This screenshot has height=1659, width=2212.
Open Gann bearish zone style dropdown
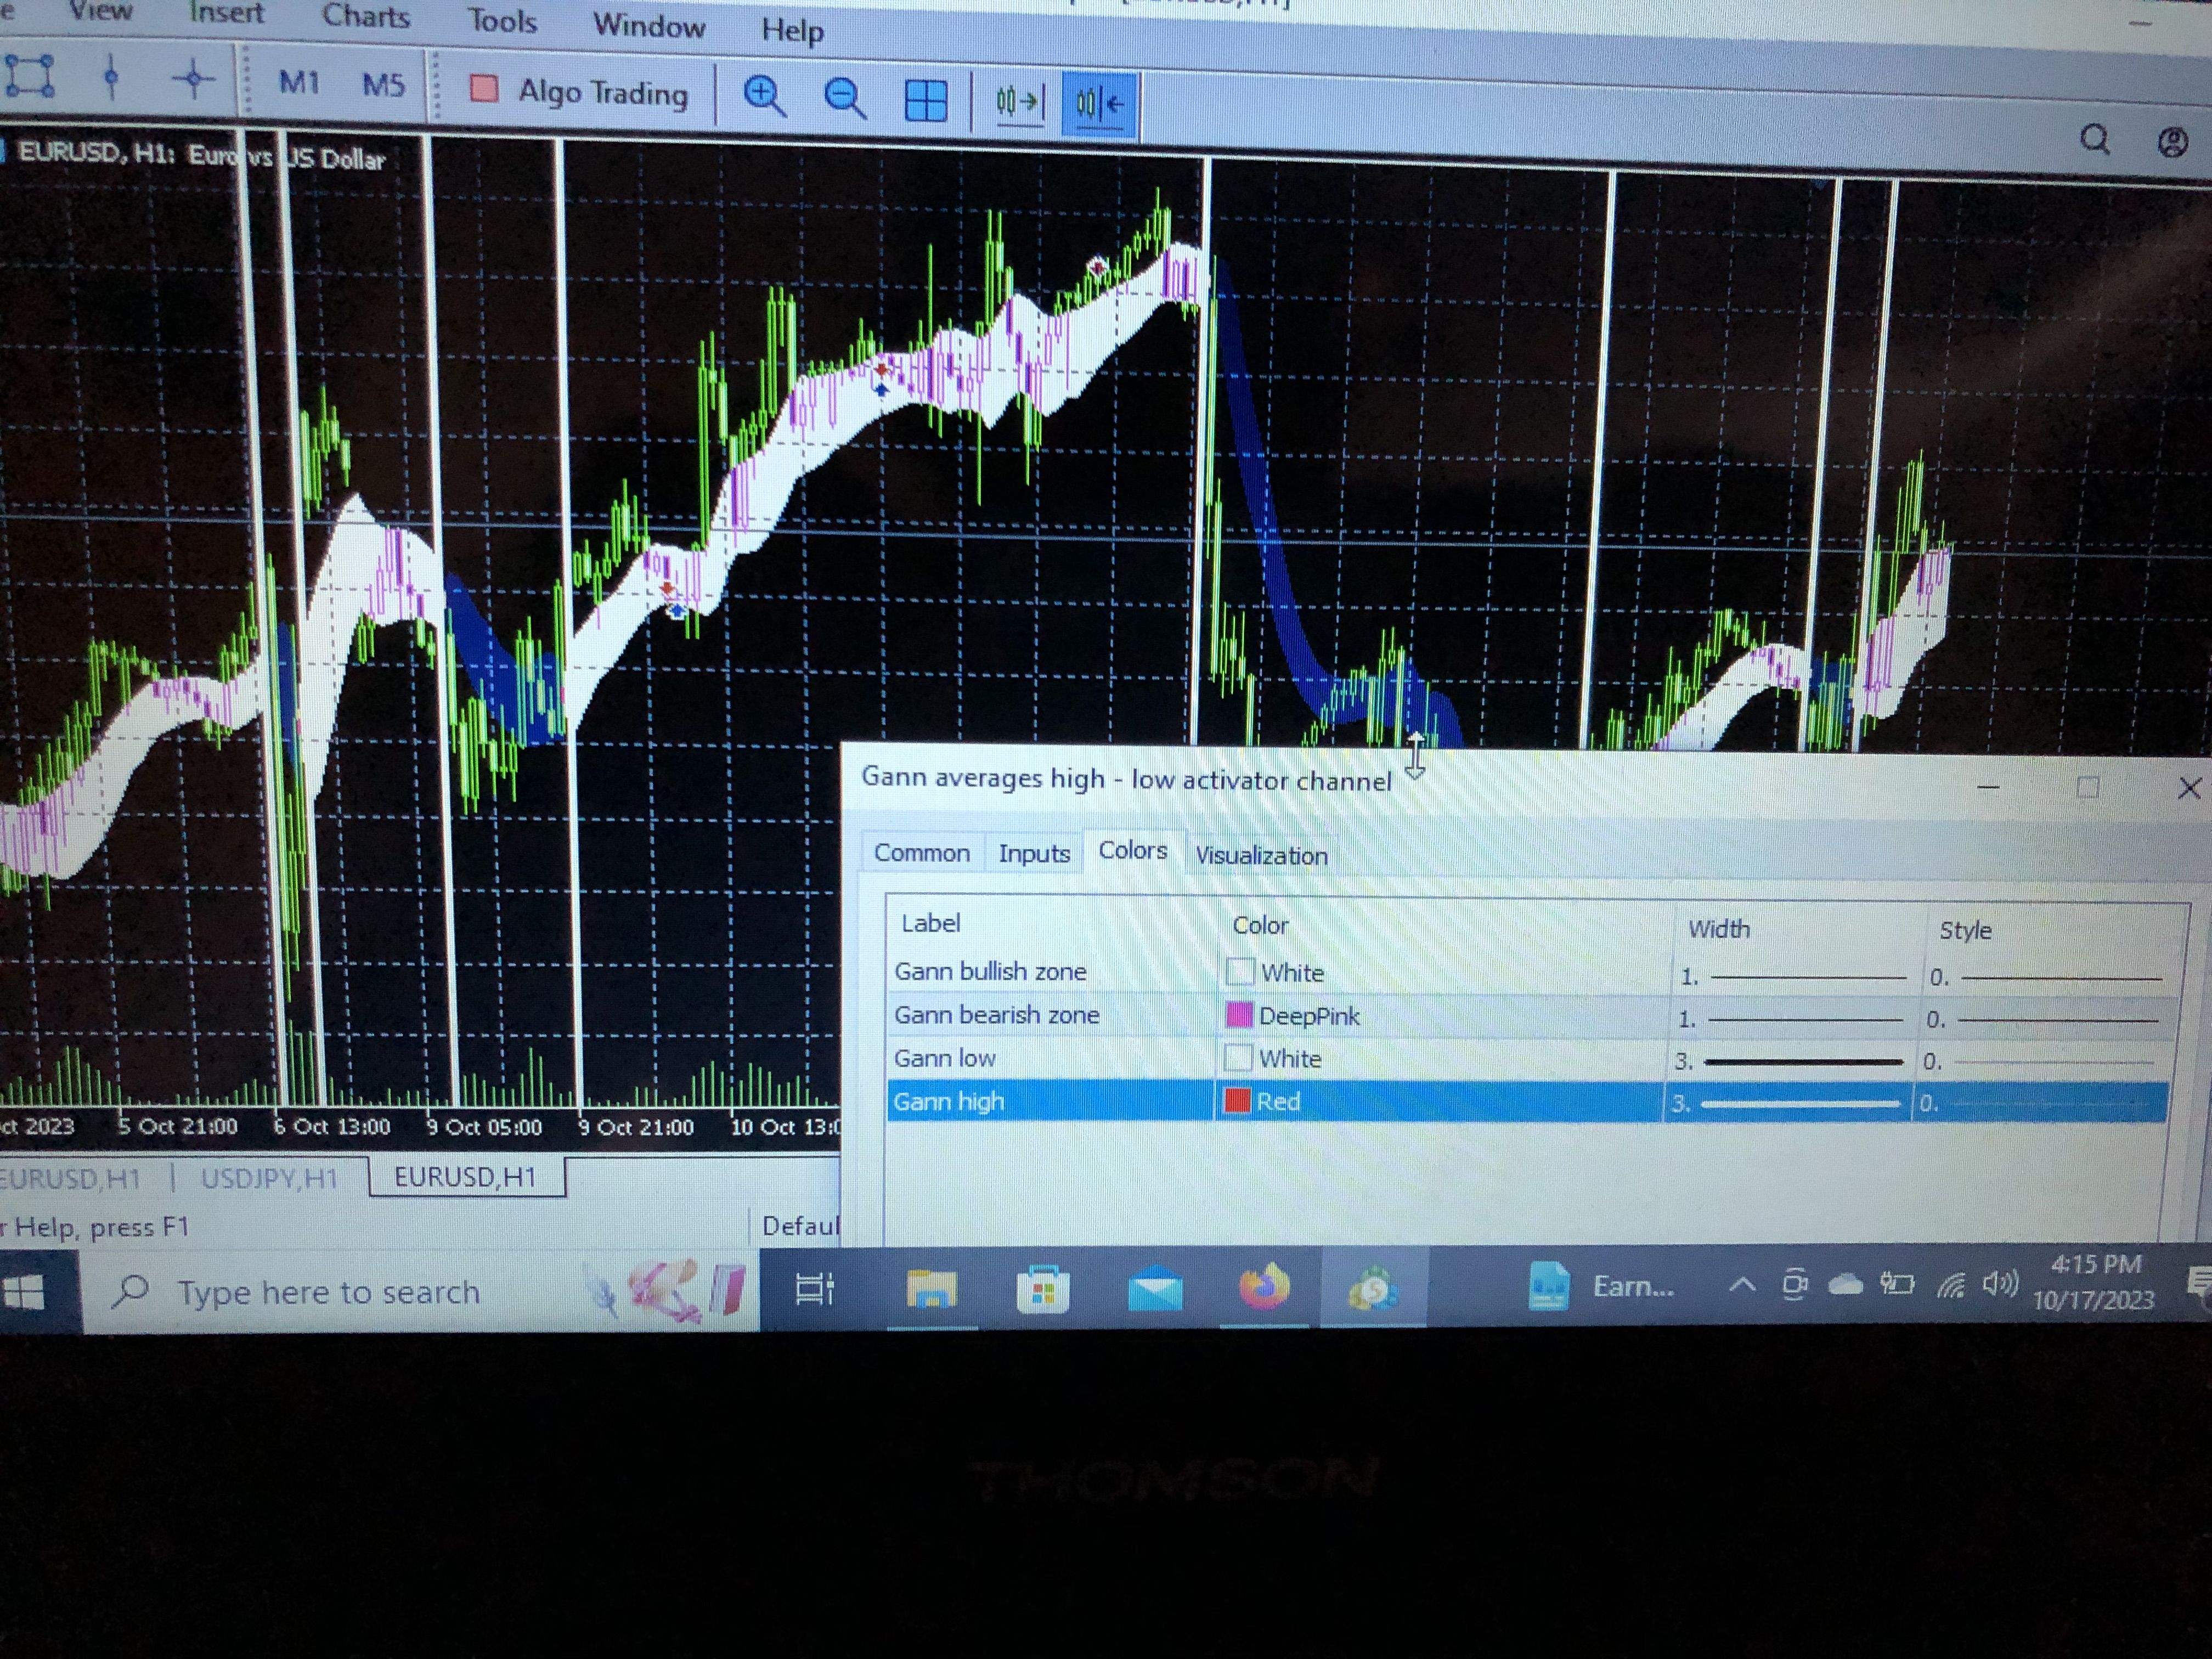coord(2050,1019)
